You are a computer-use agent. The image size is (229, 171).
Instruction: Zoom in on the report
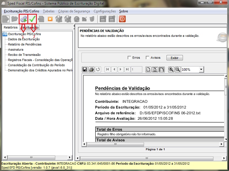tap(171, 69)
